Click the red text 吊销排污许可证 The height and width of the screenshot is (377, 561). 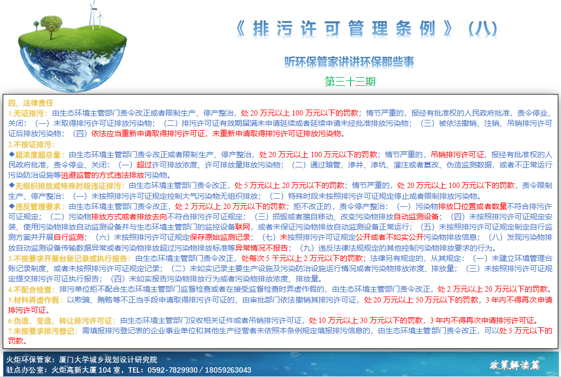tap(457, 155)
